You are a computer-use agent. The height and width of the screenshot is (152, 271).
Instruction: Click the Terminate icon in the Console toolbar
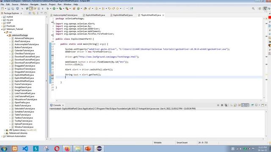pos(218,105)
